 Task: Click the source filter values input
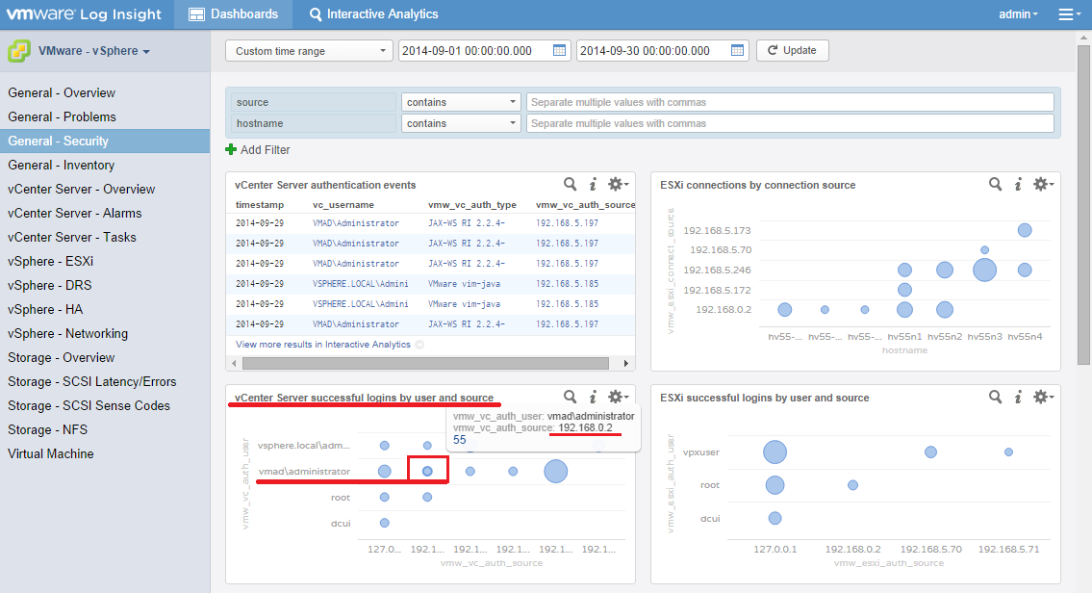(x=790, y=102)
